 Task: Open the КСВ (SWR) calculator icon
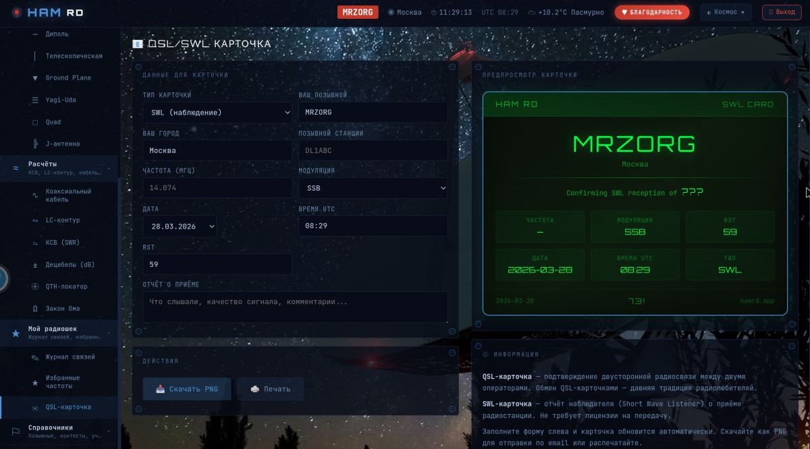35,243
